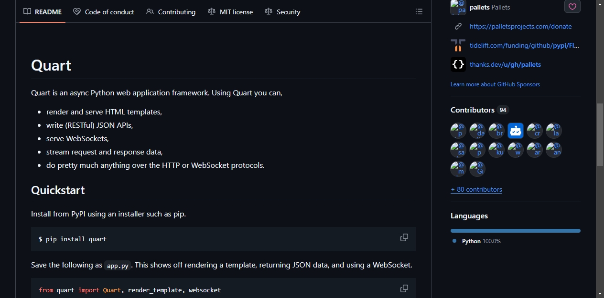Open the palletsprojects.com/donate link

tap(520, 26)
